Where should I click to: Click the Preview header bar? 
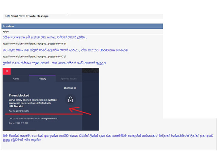(82, 26)
